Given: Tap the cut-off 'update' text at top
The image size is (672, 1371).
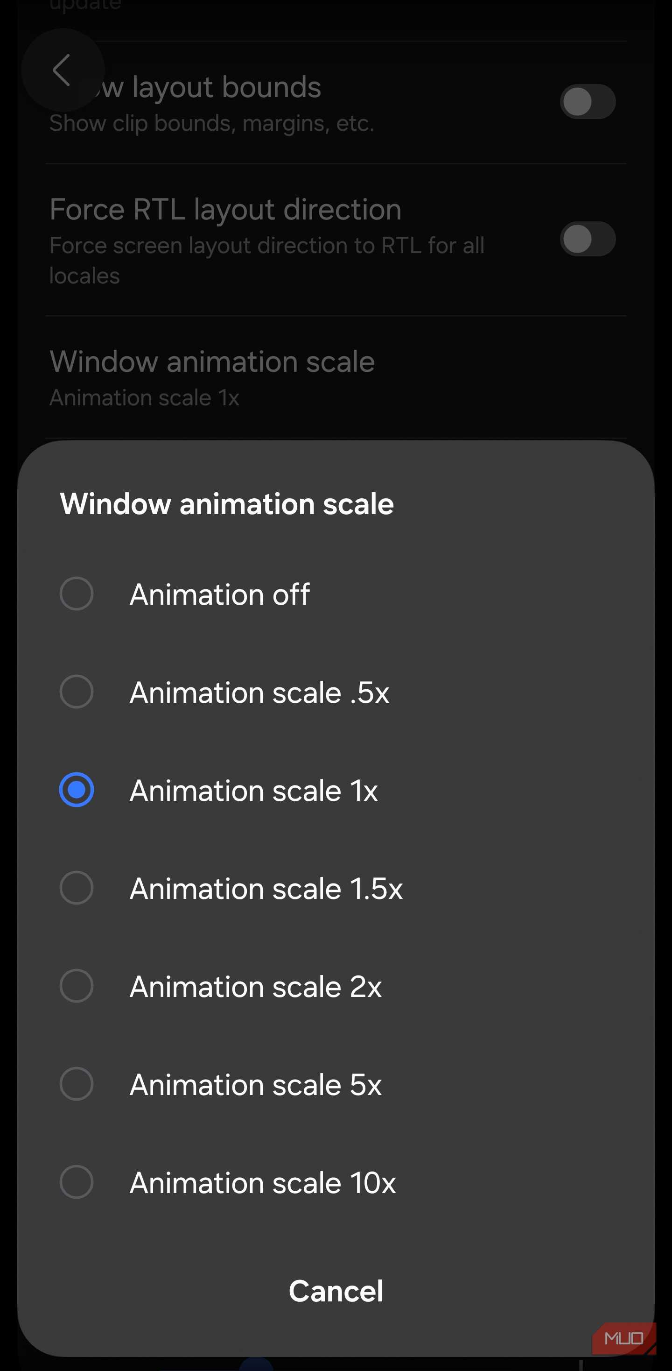Looking at the screenshot, I should [x=85, y=5].
